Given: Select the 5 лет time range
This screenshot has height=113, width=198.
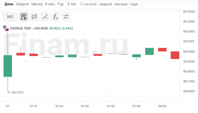Looking at the screenshot, I should pos(72,4).
